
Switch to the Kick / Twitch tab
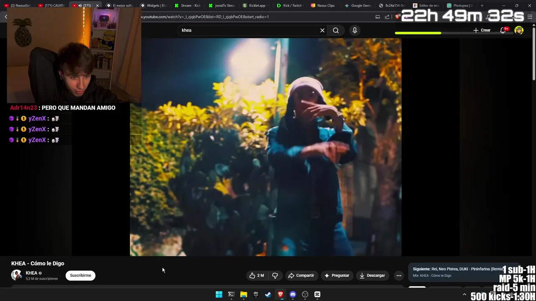[x=290, y=5]
